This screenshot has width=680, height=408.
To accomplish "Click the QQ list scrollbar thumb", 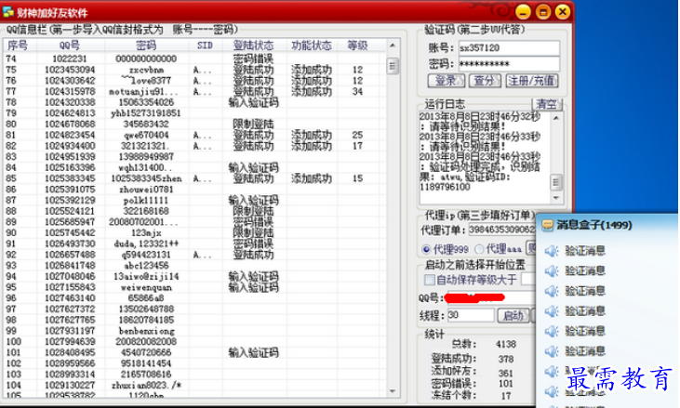I will pyautogui.click(x=393, y=66).
